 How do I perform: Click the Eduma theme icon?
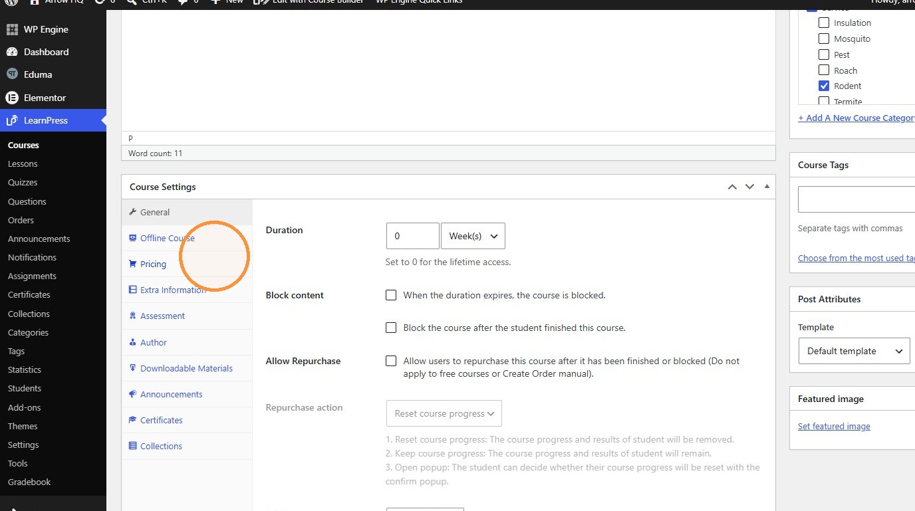(x=12, y=74)
